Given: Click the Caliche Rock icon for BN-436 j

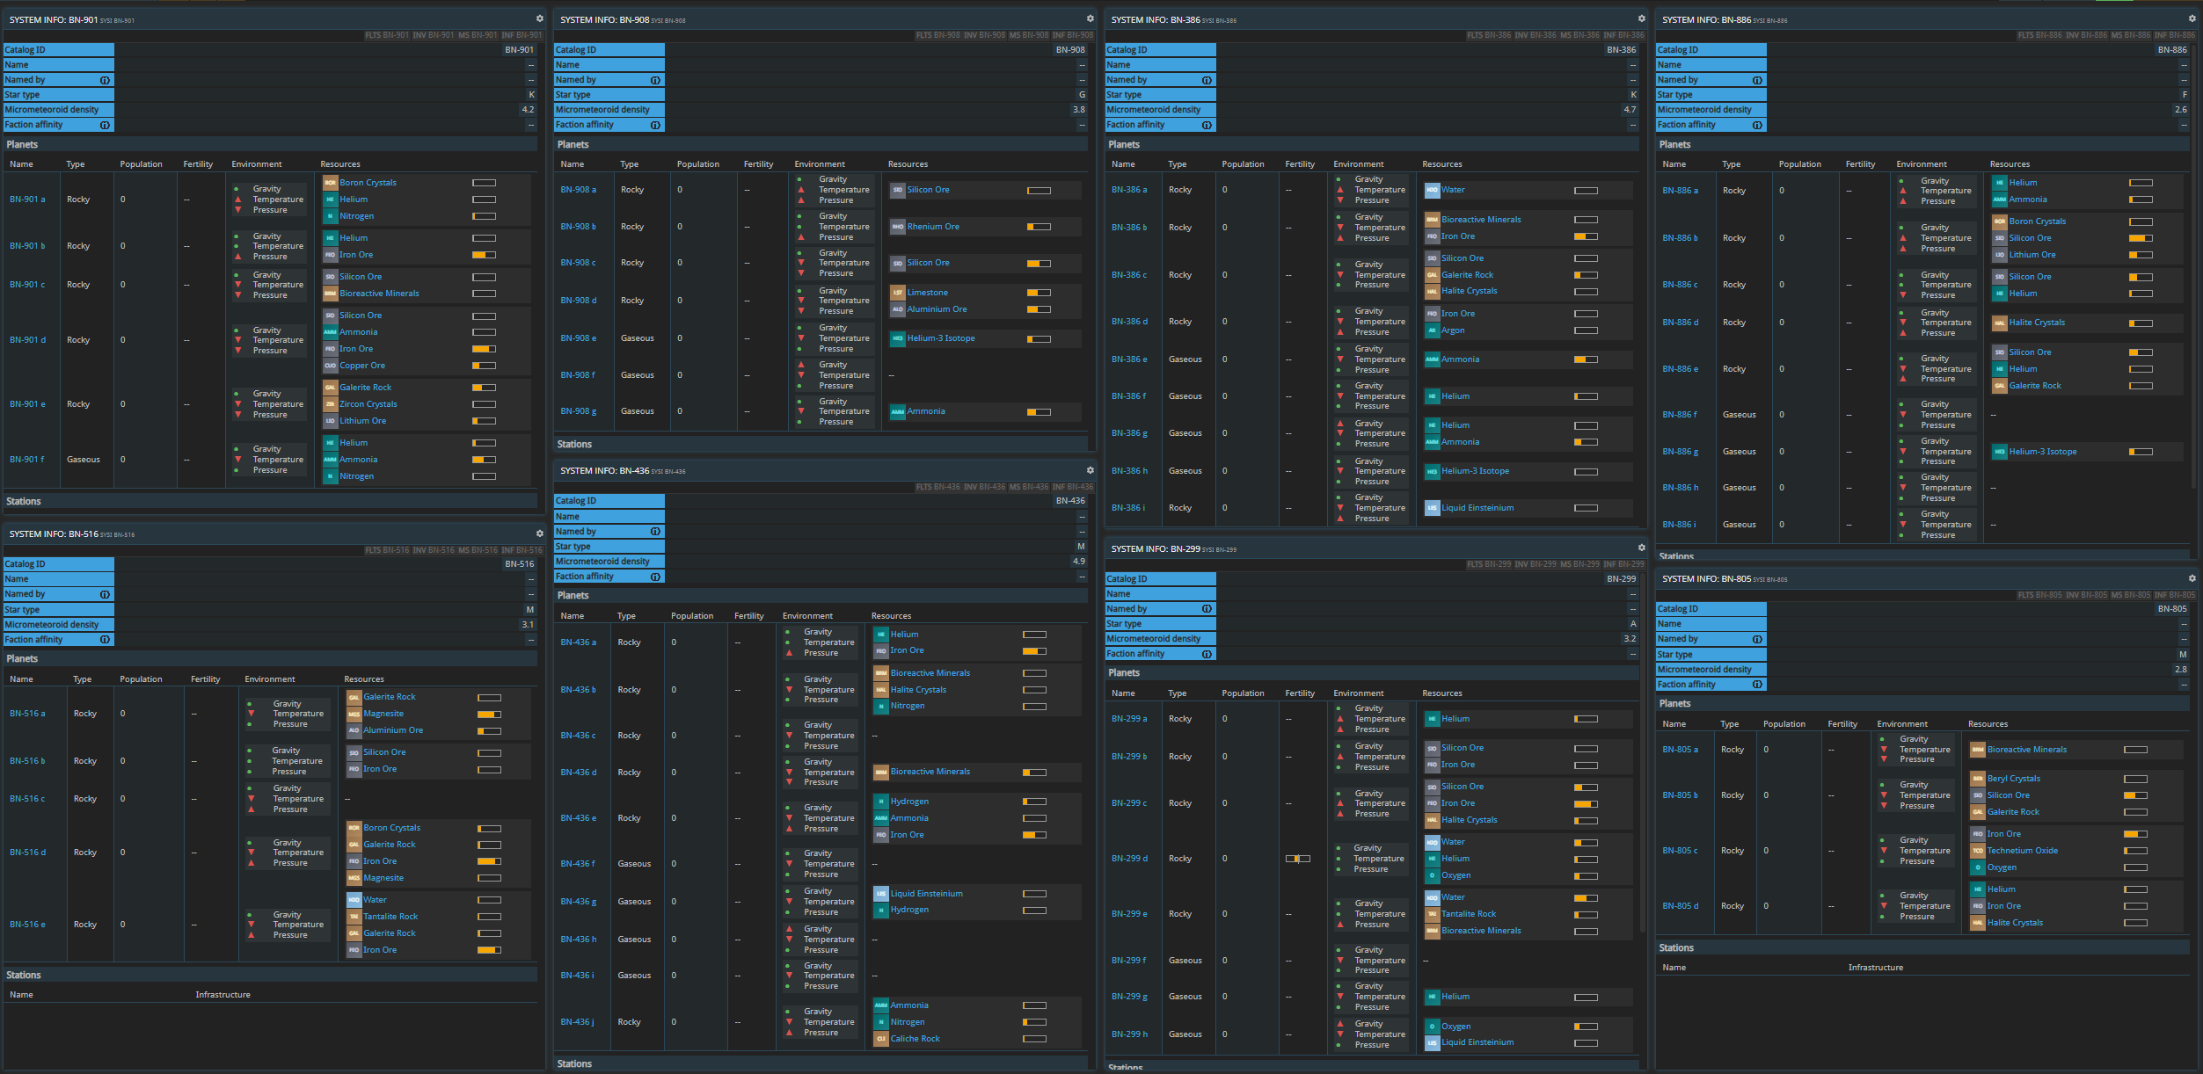Looking at the screenshot, I should (x=880, y=1039).
